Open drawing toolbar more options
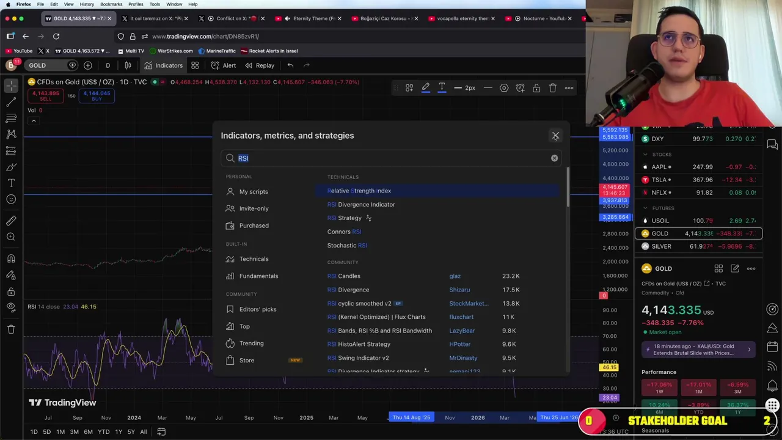The width and height of the screenshot is (782, 440). tap(569, 88)
